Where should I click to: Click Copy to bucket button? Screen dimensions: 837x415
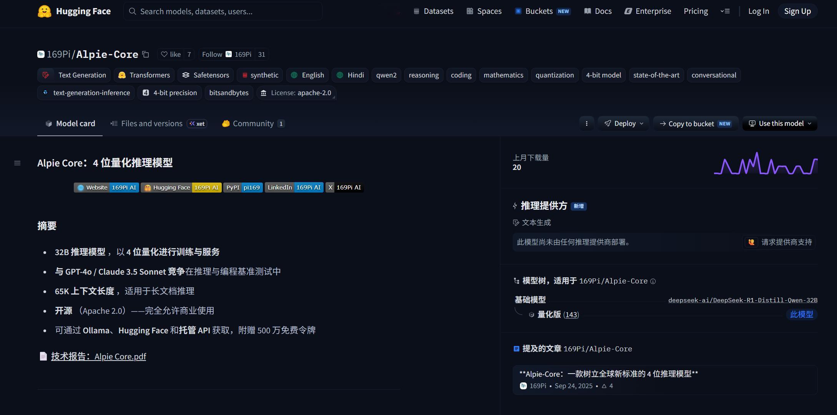pyautogui.click(x=696, y=124)
